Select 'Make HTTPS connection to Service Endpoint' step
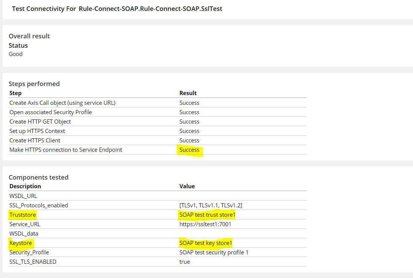The image size is (413, 278). click(x=66, y=150)
